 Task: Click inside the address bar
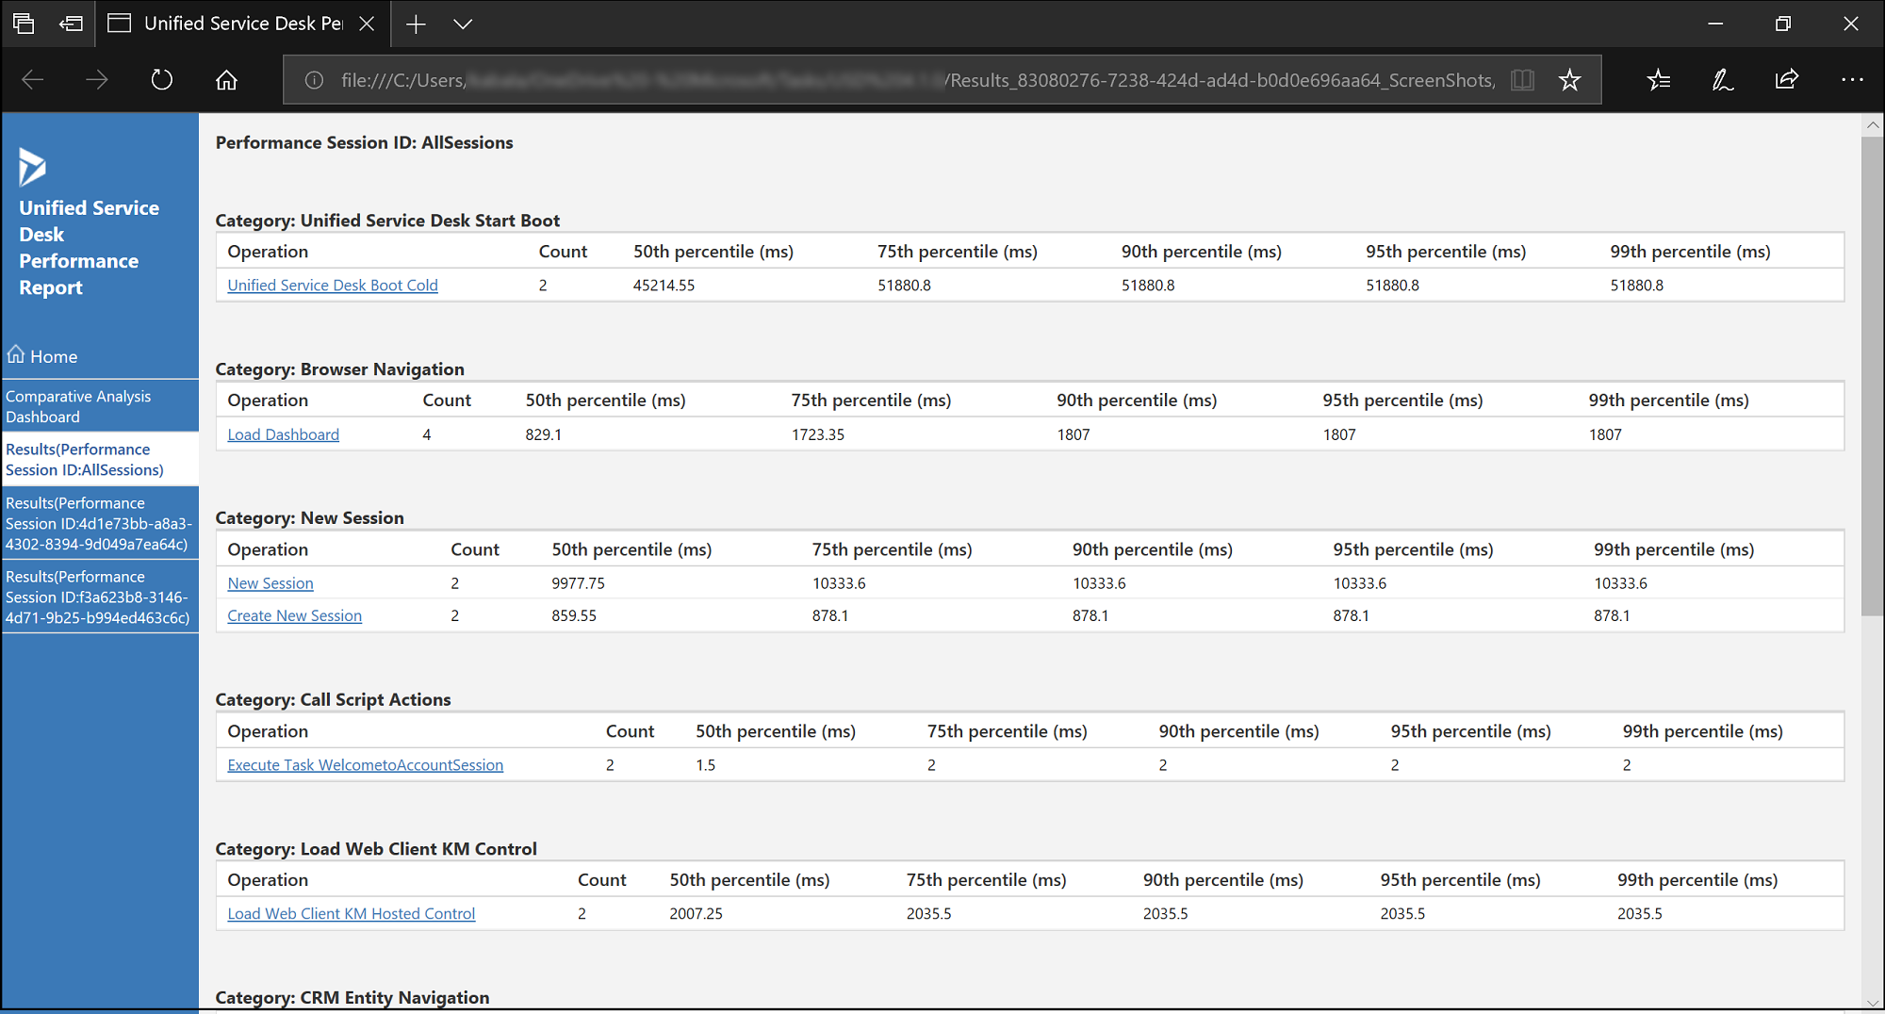pyautogui.click(x=848, y=80)
